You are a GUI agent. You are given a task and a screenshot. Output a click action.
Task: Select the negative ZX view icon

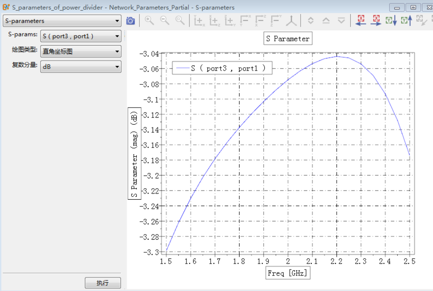coord(260,21)
